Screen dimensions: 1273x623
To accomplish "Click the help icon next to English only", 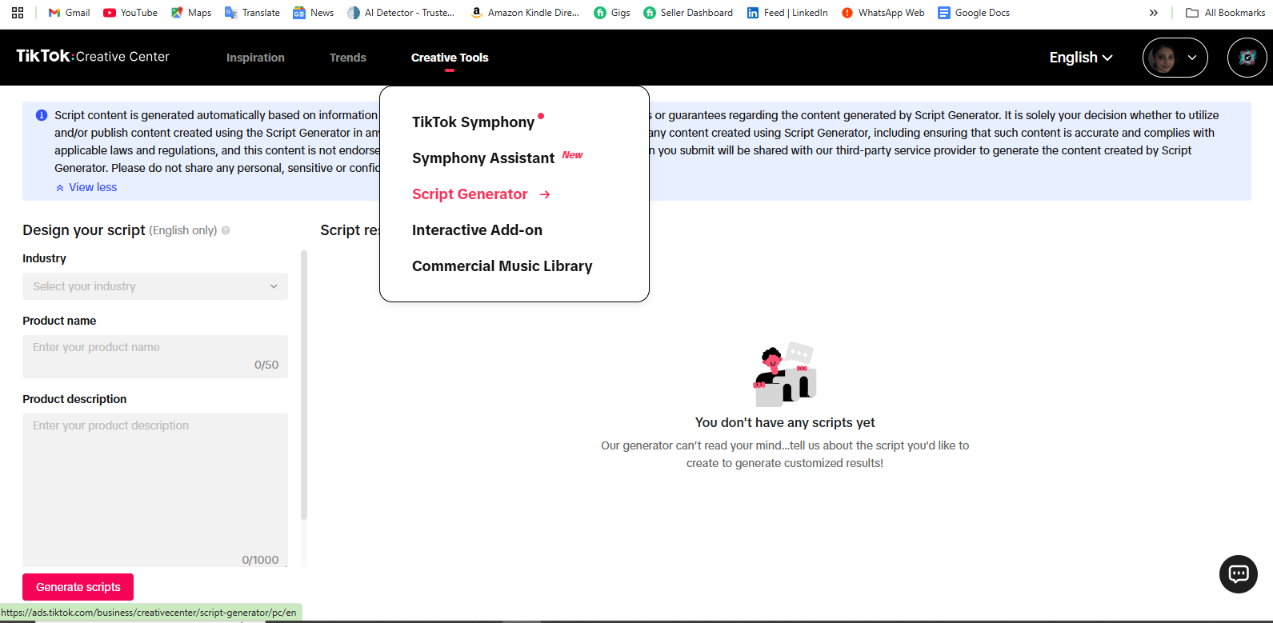I will (226, 230).
